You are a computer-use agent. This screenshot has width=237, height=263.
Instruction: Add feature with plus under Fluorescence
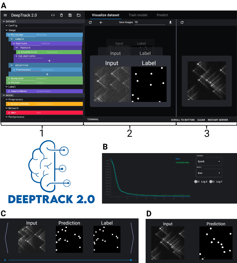(47, 74)
